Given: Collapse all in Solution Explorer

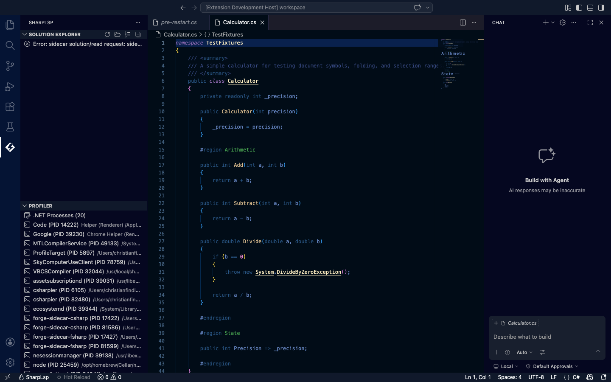Looking at the screenshot, I should coord(138,34).
